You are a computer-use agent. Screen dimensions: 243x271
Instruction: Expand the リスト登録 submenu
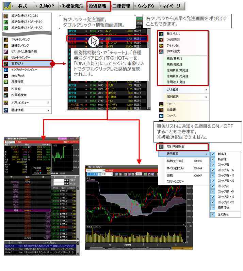point(183,90)
